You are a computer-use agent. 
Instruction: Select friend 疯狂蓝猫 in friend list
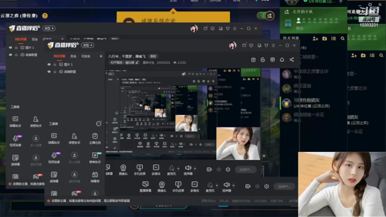point(313,88)
